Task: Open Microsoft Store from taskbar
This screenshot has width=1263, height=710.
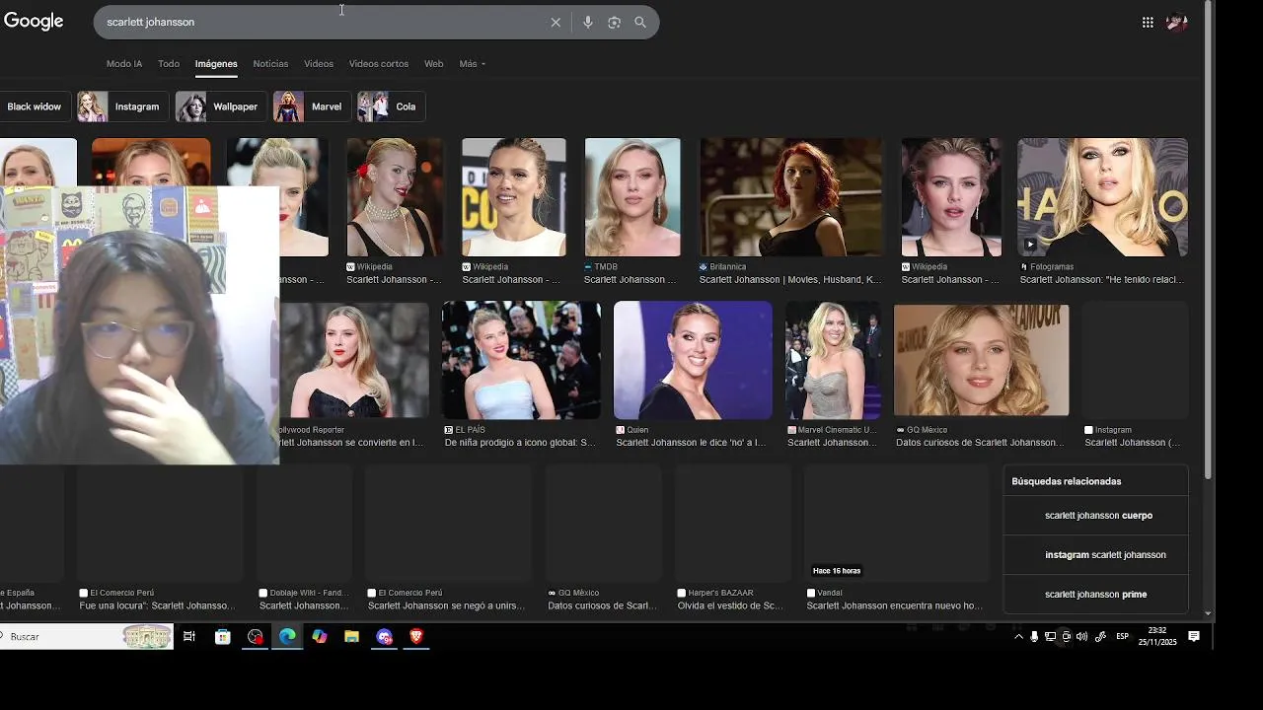Action: coord(223,637)
